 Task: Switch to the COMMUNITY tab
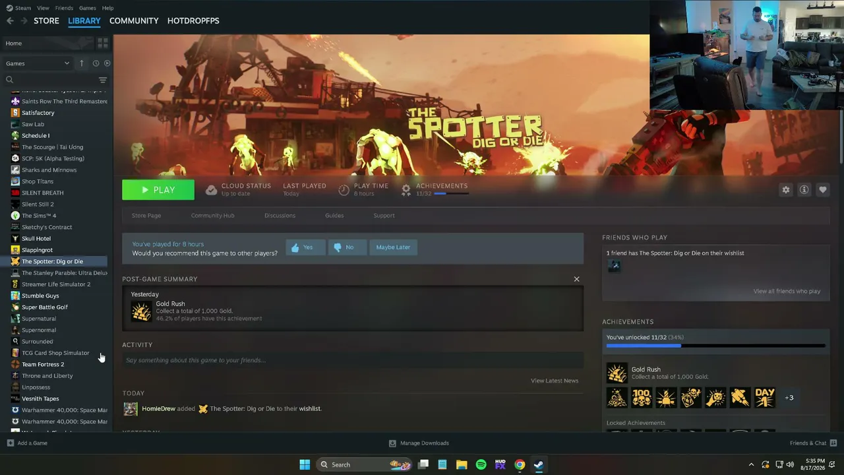(x=134, y=21)
